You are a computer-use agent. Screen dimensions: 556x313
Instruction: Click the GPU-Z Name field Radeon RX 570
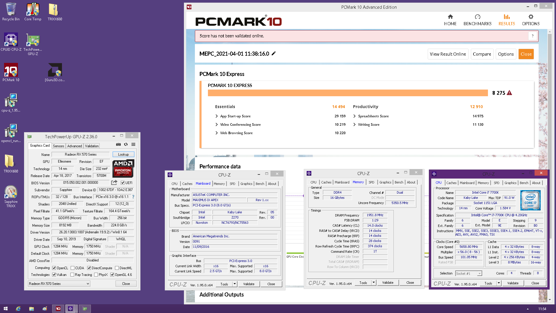pyautogui.click(x=81, y=154)
